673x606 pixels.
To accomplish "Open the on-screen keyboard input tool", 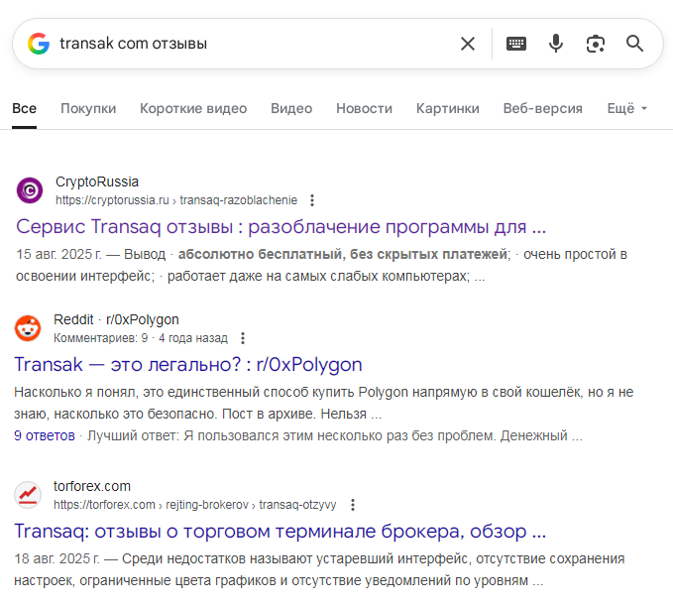I will (515, 44).
